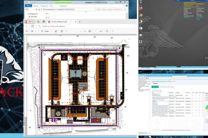The width and height of the screenshot is (208, 138).
Task: Click the PDF page number field
Action: pos(96,31)
